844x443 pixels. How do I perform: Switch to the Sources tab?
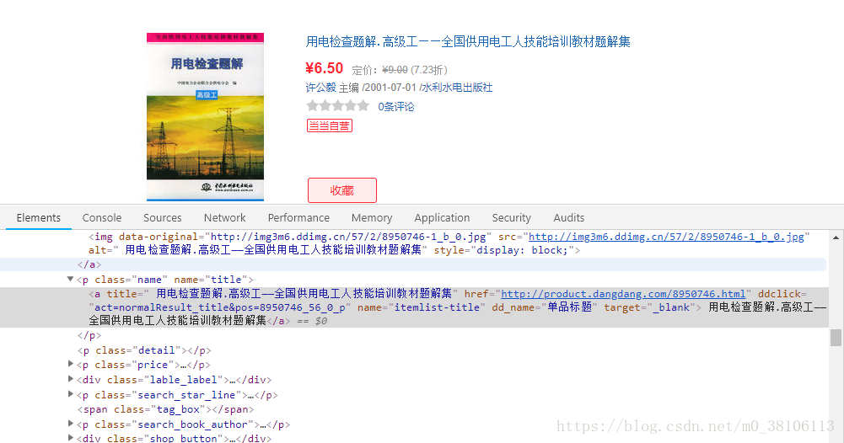pyautogui.click(x=162, y=218)
